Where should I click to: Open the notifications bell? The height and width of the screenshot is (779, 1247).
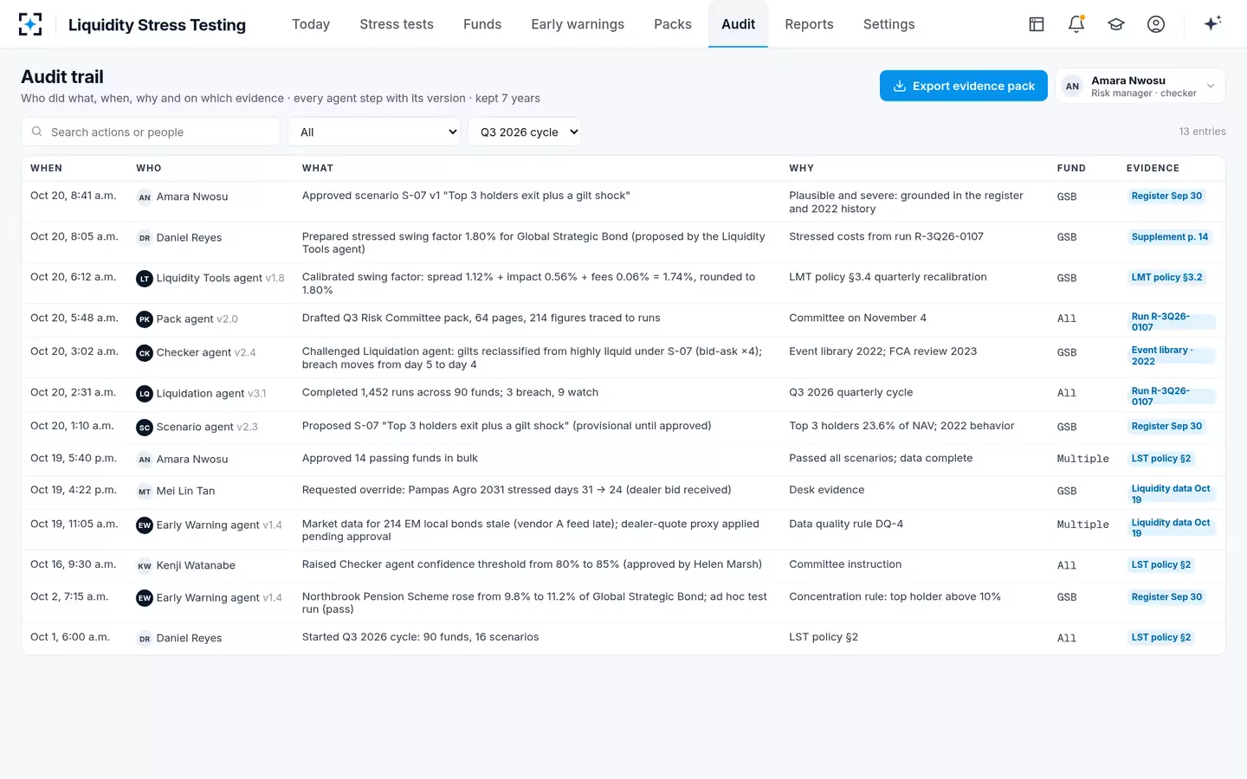(1076, 24)
